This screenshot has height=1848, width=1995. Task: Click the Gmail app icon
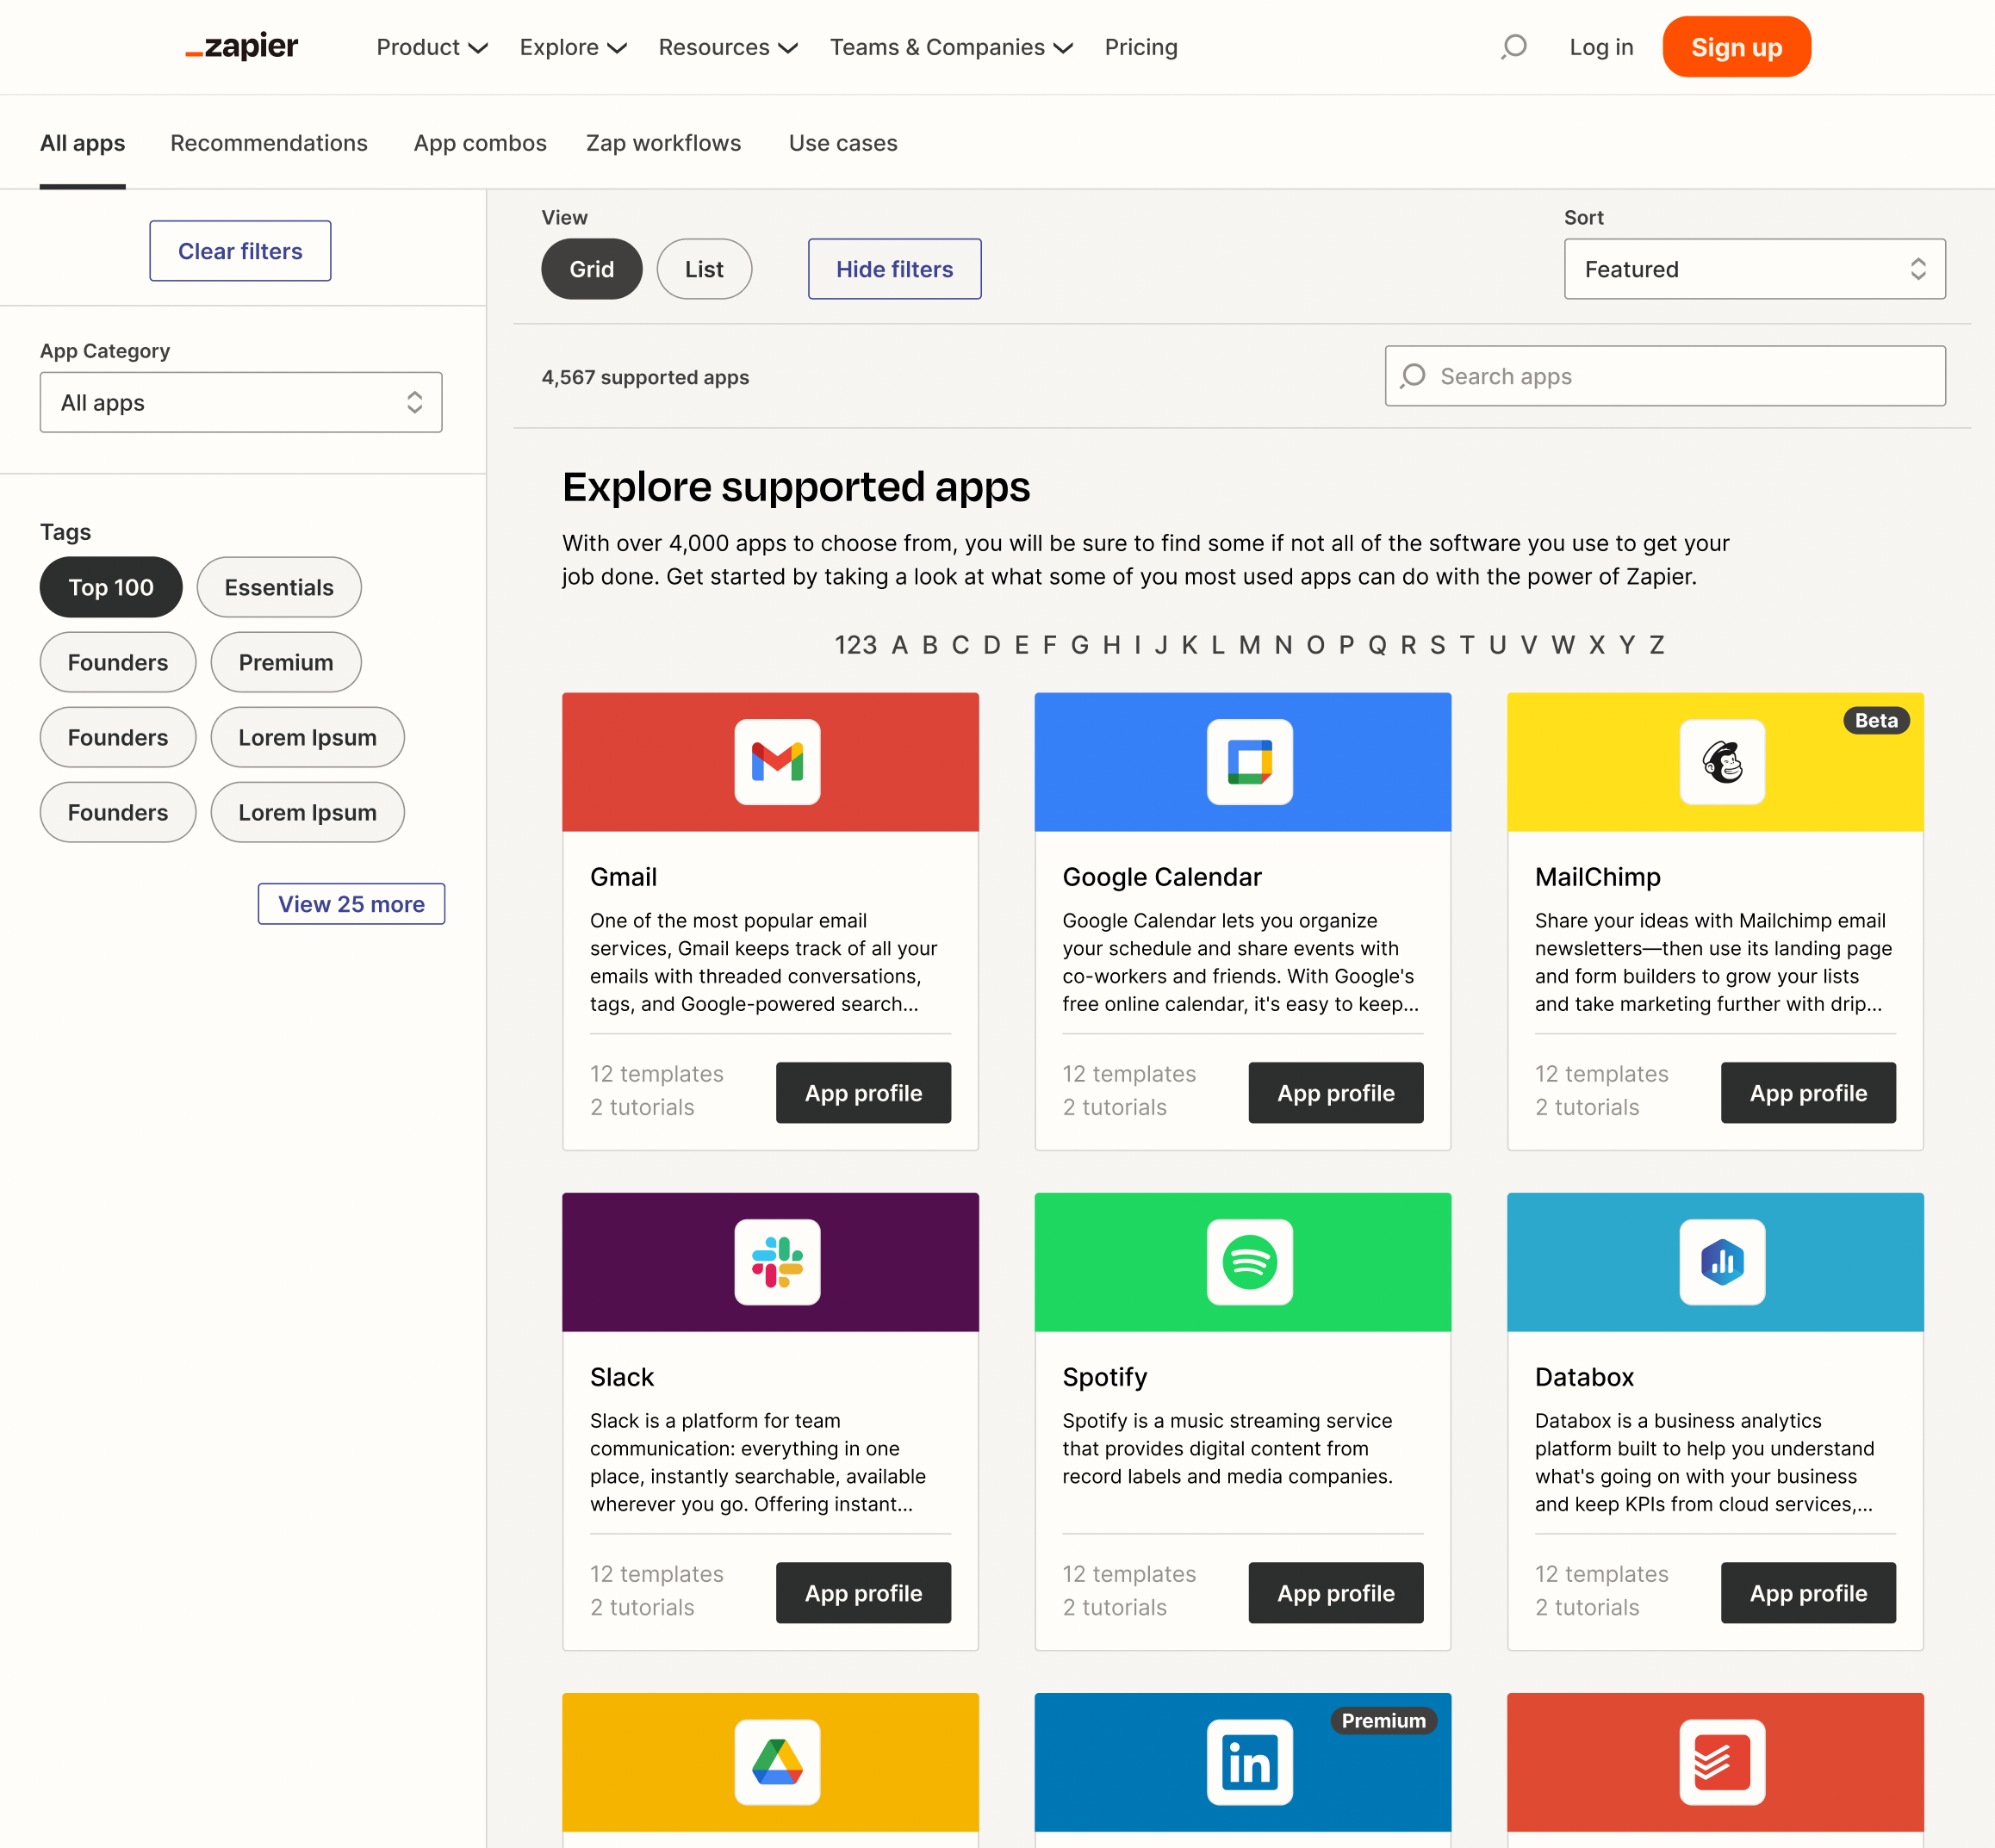click(777, 762)
